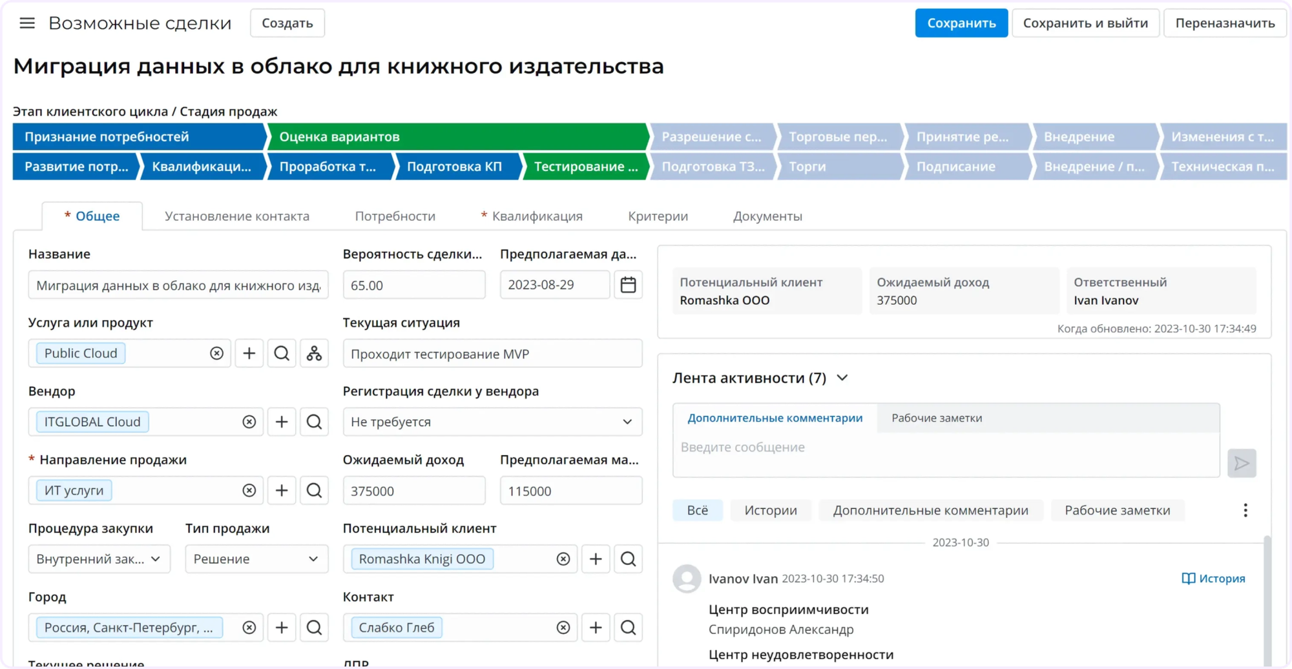Clear the Слабко Глеб contact

[563, 627]
